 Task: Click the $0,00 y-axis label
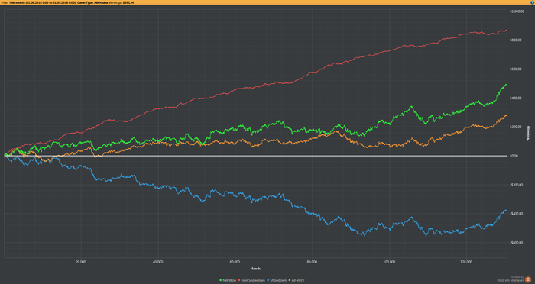pos(514,156)
